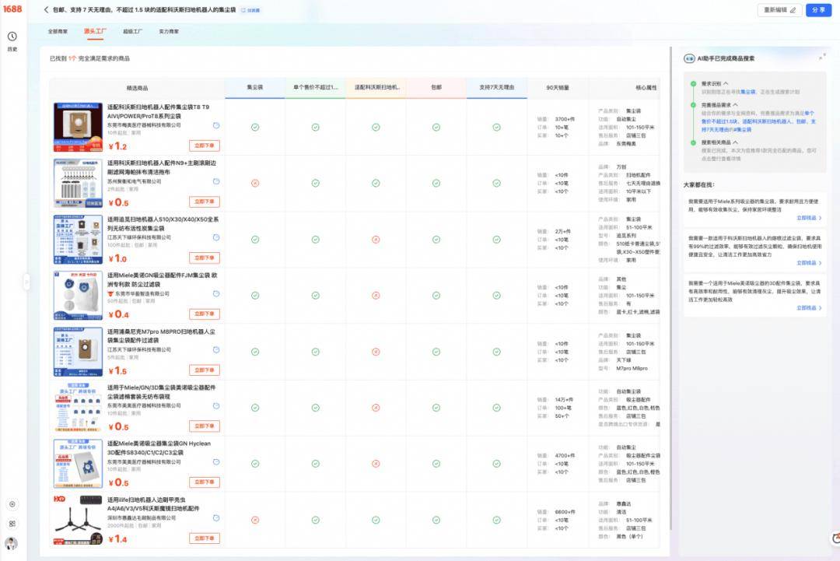Open the 超级工厂 tab
840x561 pixels.
(x=133, y=32)
